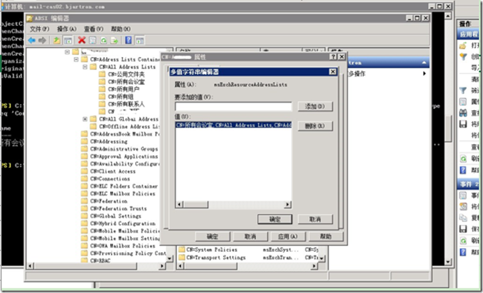Image resolution: width=483 pixels, height=293 pixels.
Task: Select CN=Global Settings tree node
Action: pos(116,216)
